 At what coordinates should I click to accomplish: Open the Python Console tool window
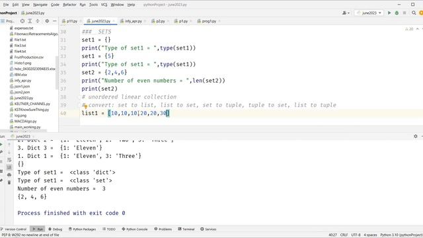pos(135,229)
